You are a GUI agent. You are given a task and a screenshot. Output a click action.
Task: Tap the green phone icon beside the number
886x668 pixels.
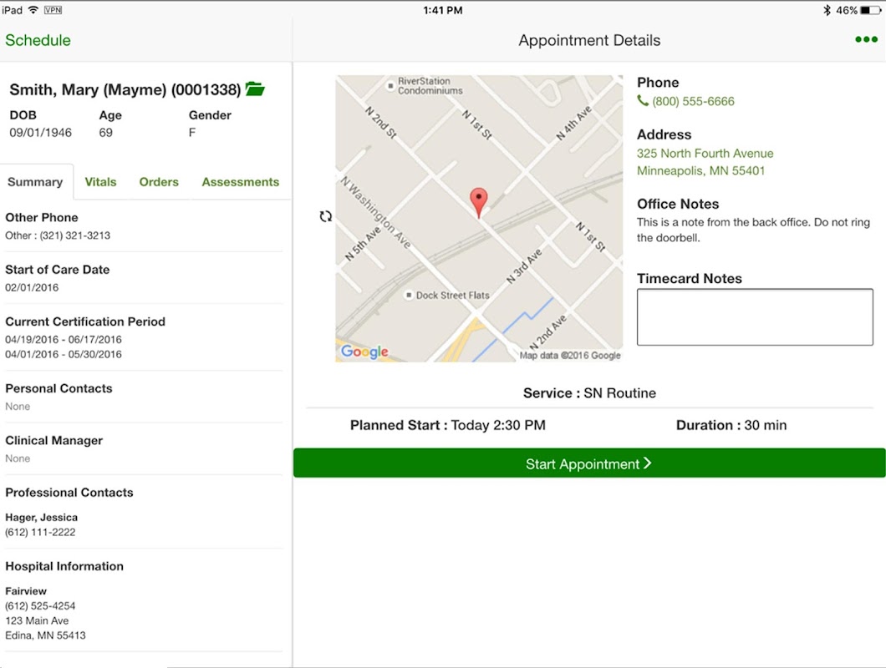click(x=643, y=100)
